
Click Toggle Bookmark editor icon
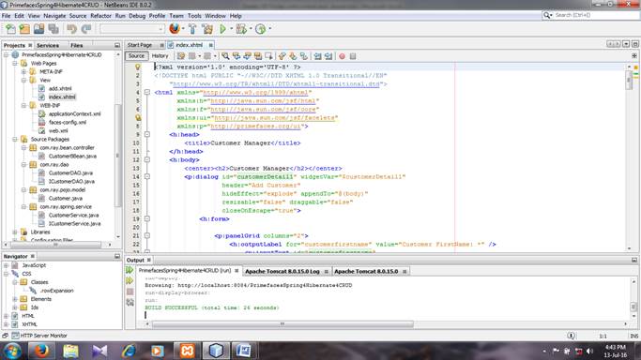pos(303,56)
